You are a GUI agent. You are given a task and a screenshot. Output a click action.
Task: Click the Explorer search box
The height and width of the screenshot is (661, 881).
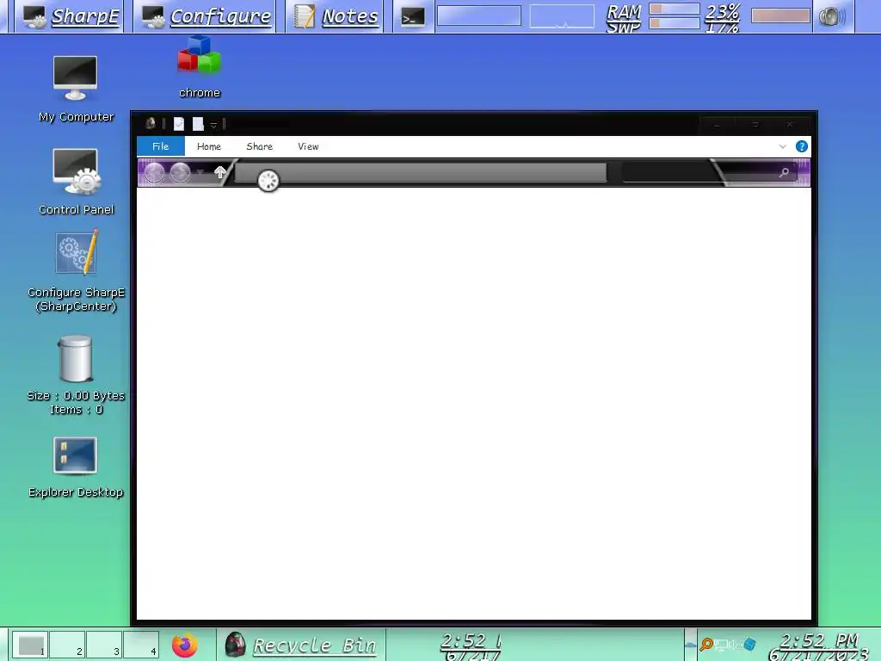709,172
